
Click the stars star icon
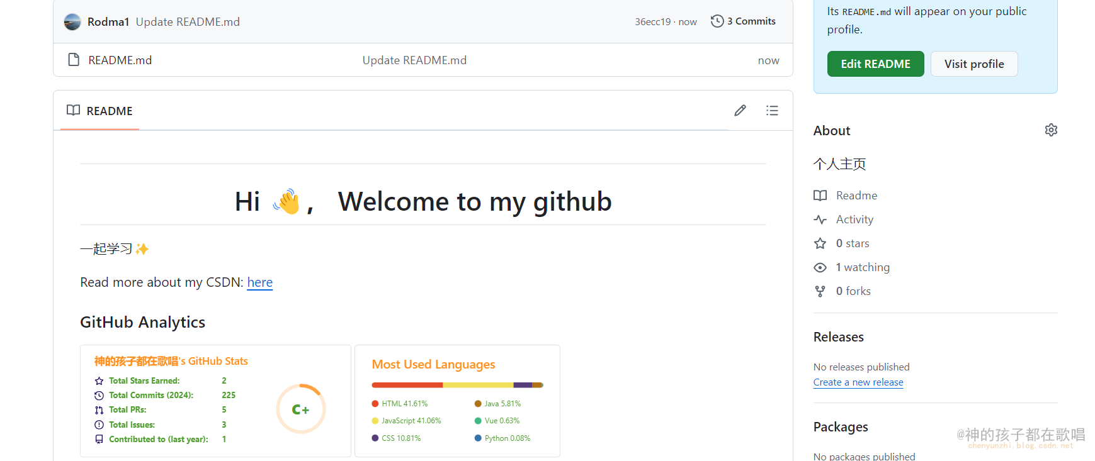click(820, 243)
